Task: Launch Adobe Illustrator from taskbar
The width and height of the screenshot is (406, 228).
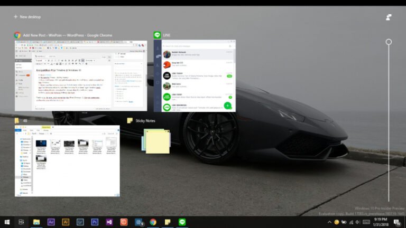Action: pyautogui.click(x=66, y=222)
